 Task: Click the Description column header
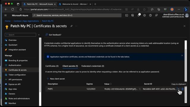(53, 84)
